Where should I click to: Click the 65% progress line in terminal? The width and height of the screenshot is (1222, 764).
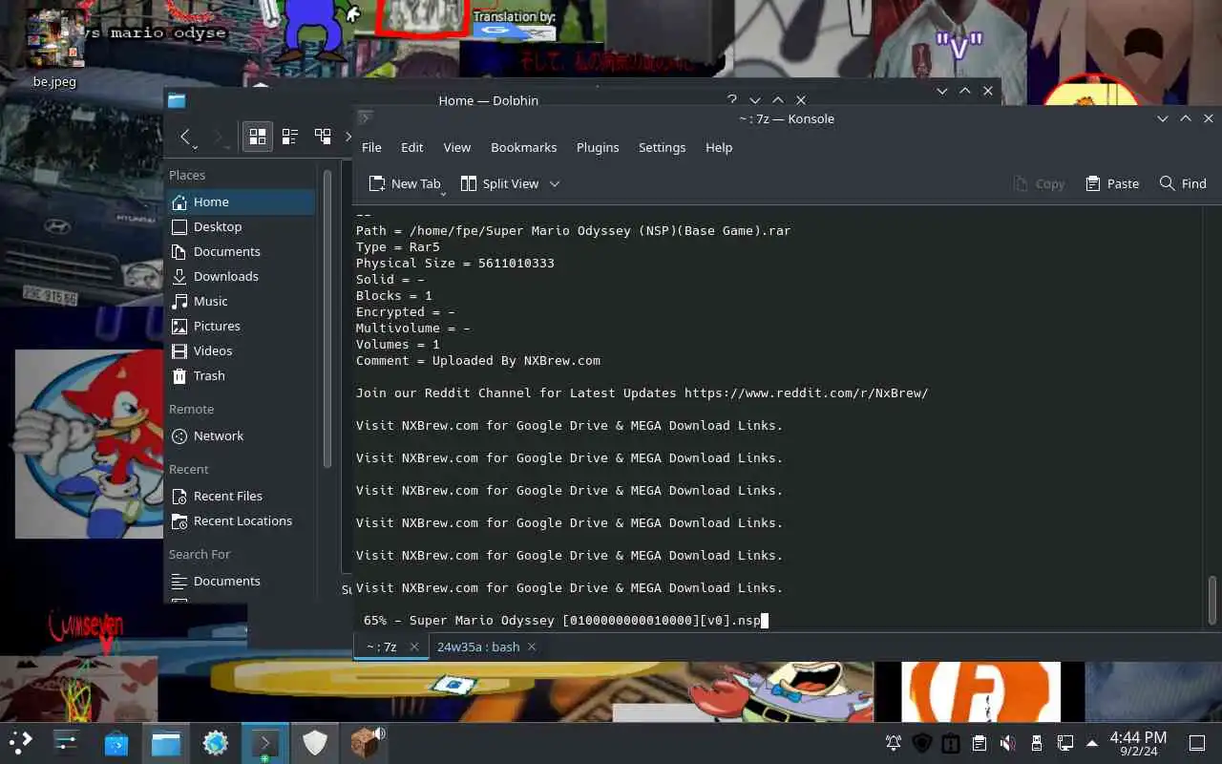coord(561,620)
